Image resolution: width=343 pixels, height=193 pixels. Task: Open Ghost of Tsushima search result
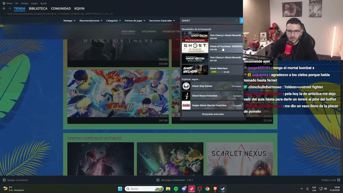[212, 48]
